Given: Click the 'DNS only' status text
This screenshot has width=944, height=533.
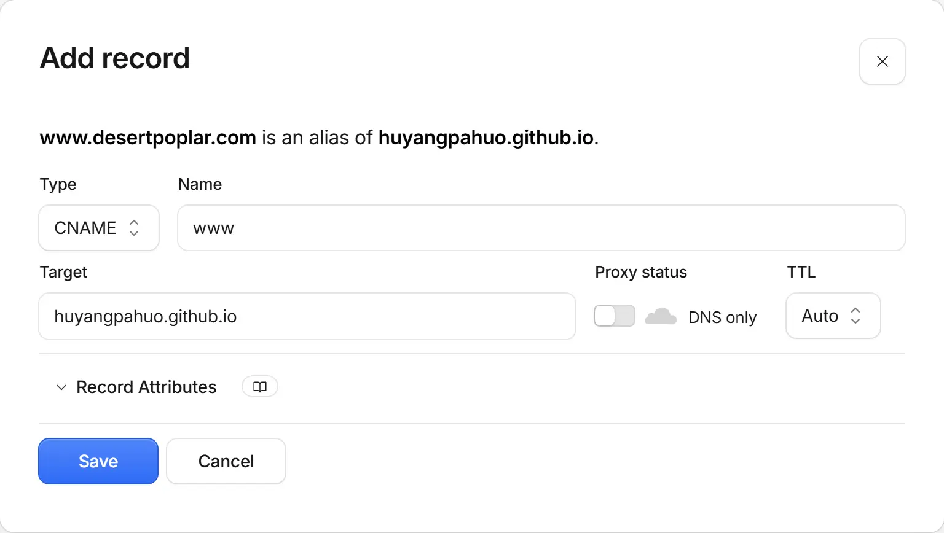Looking at the screenshot, I should pyautogui.click(x=722, y=317).
